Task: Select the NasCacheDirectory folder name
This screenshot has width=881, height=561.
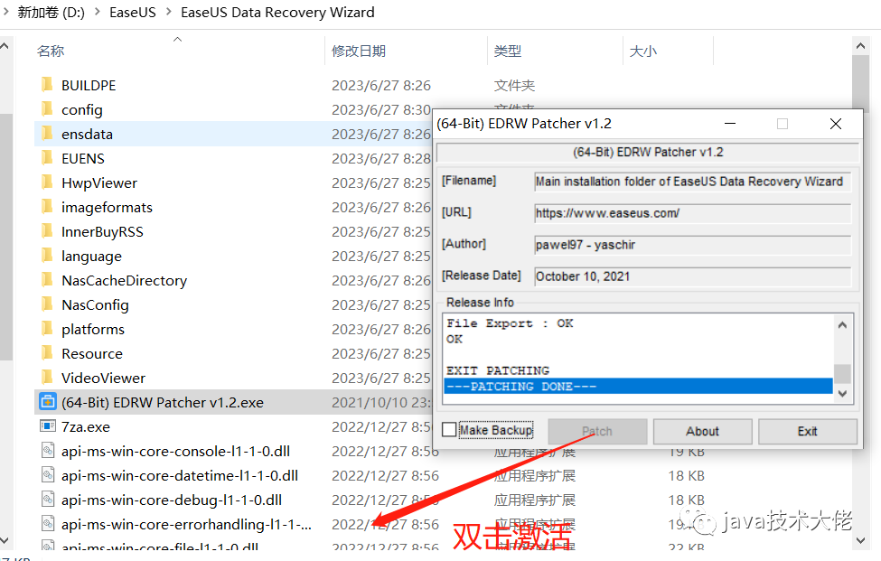Action: [124, 280]
